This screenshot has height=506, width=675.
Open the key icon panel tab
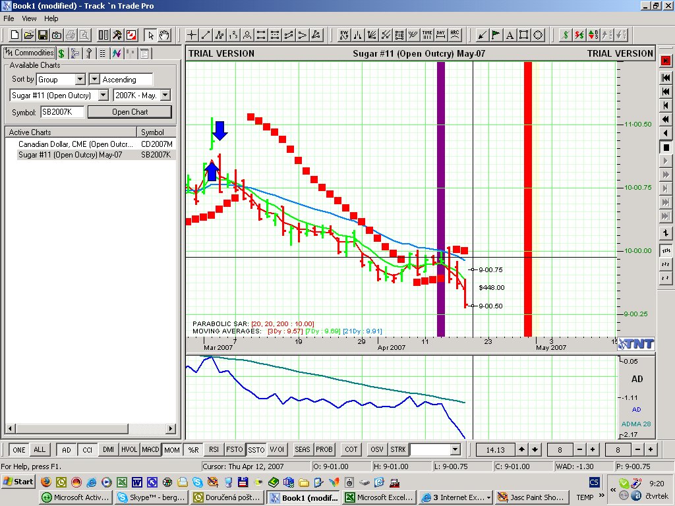(x=89, y=53)
